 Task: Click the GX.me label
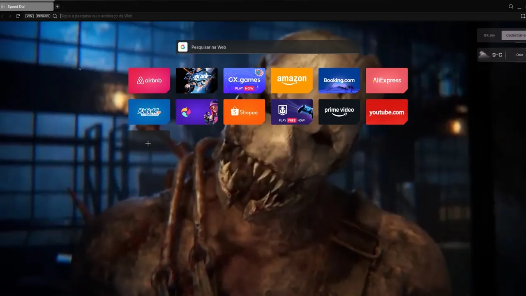[x=489, y=35]
